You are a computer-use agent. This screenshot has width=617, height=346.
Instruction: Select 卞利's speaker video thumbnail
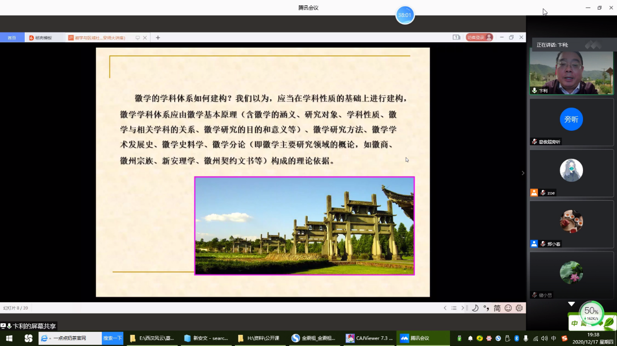coord(571,72)
